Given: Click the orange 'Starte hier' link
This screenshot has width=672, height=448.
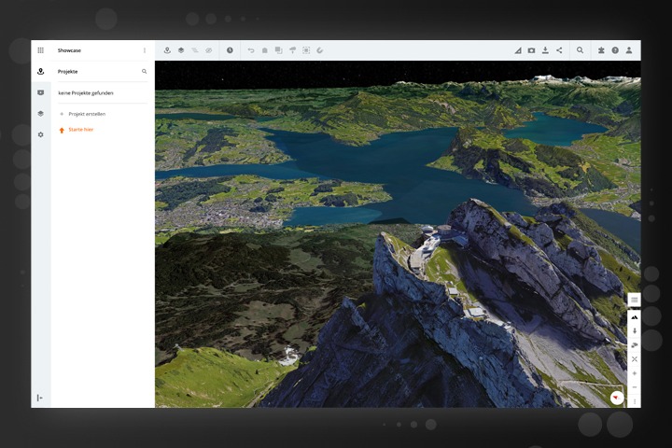Looking at the screenshot, I should 80,130.
